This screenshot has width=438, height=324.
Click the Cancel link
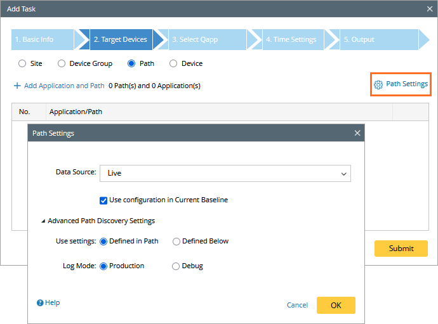[297, 305]
